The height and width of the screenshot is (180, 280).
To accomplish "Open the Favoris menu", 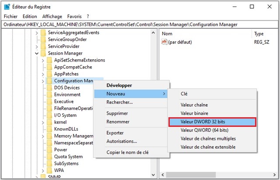I will coord(74,17).
